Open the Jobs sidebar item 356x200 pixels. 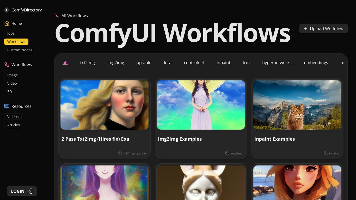tap(11, 33)
